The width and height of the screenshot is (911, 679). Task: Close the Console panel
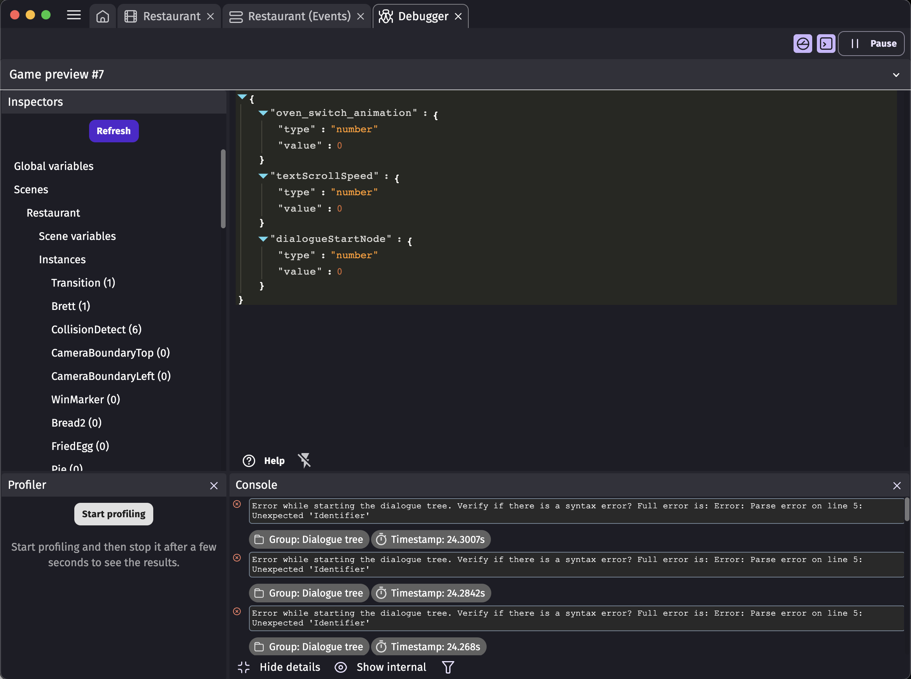coord(897,486)
